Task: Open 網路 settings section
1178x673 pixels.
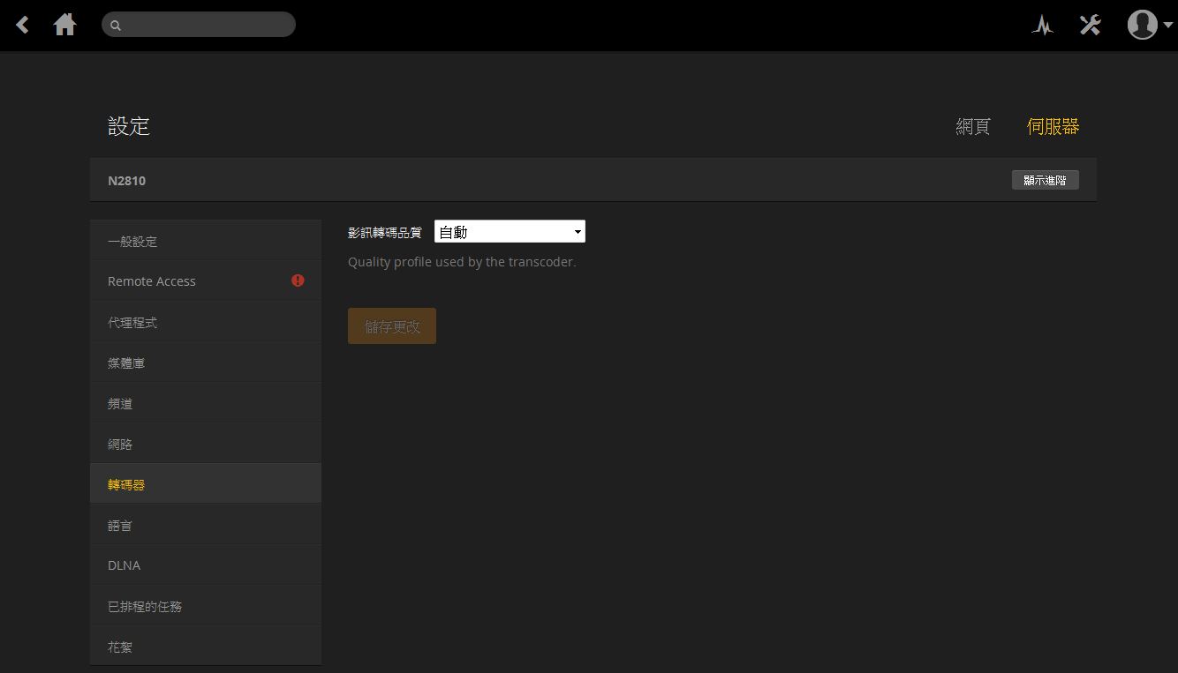Action: (206, 444)
